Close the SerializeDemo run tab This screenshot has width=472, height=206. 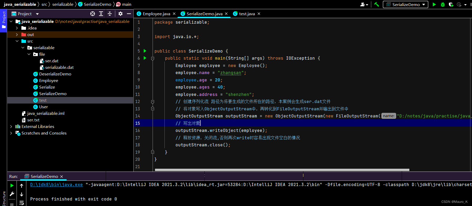coord(62,177)
